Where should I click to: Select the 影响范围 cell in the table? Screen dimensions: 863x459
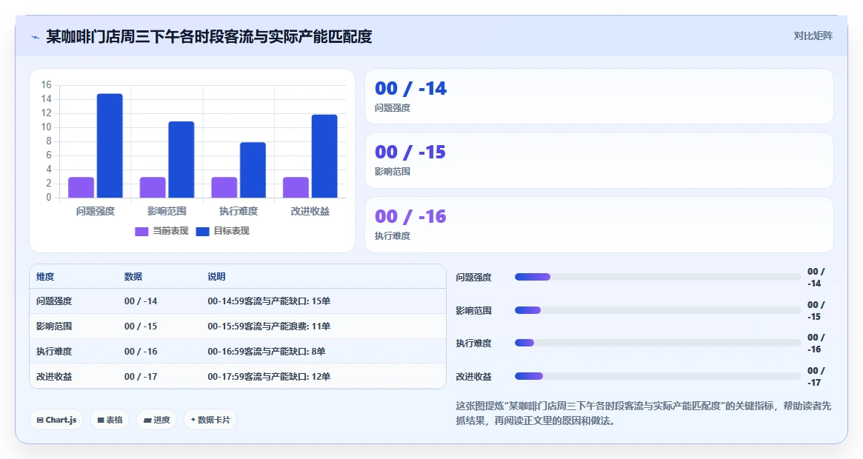pos(54,326)
